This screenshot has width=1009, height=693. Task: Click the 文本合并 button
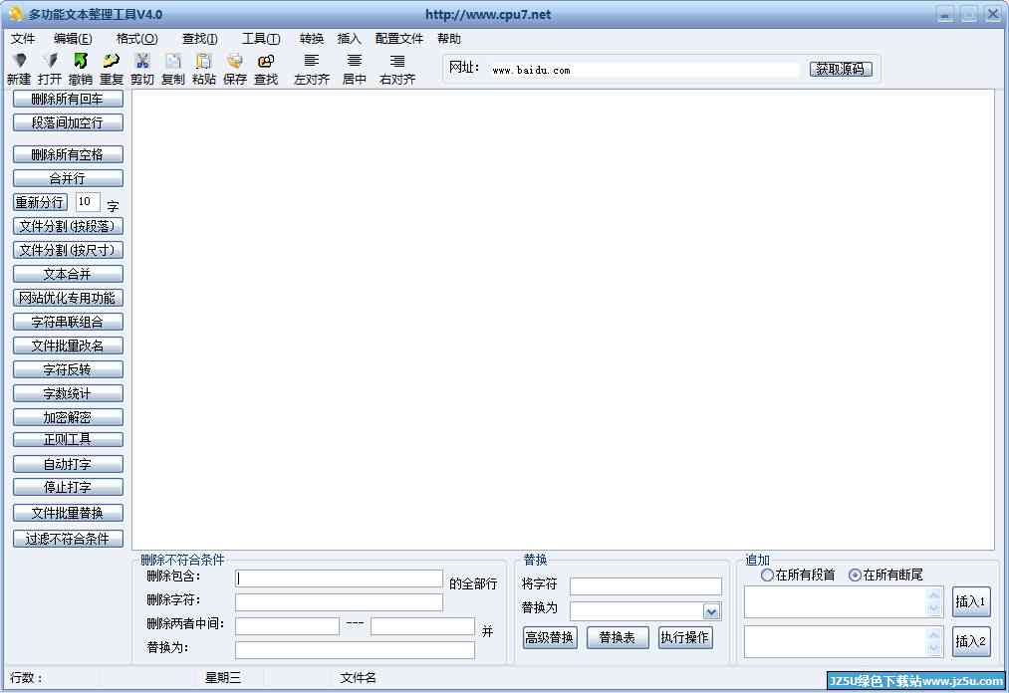tap(68, 274)
